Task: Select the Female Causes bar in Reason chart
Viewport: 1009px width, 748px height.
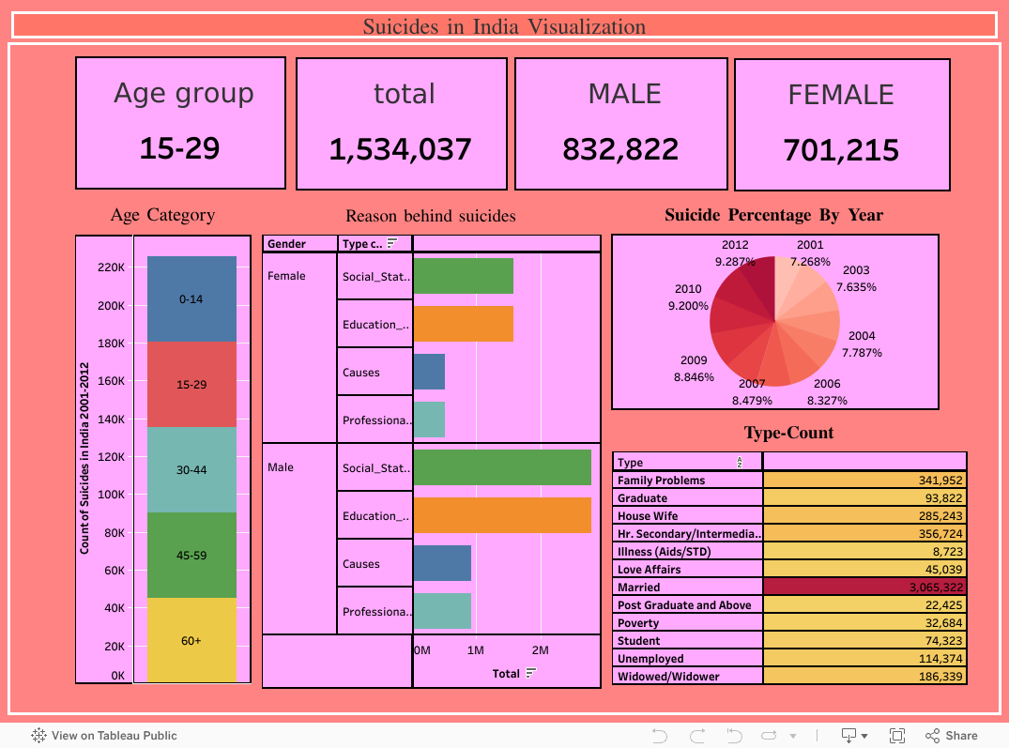Action: click(429, 372)
